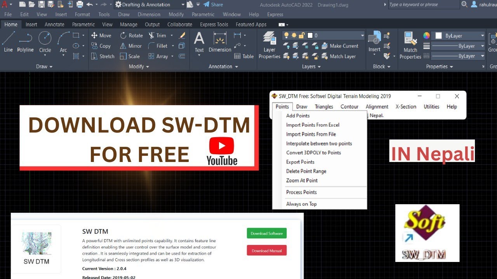
Task: Switch to the Insert ribbon tab
Action: point(31,24)
